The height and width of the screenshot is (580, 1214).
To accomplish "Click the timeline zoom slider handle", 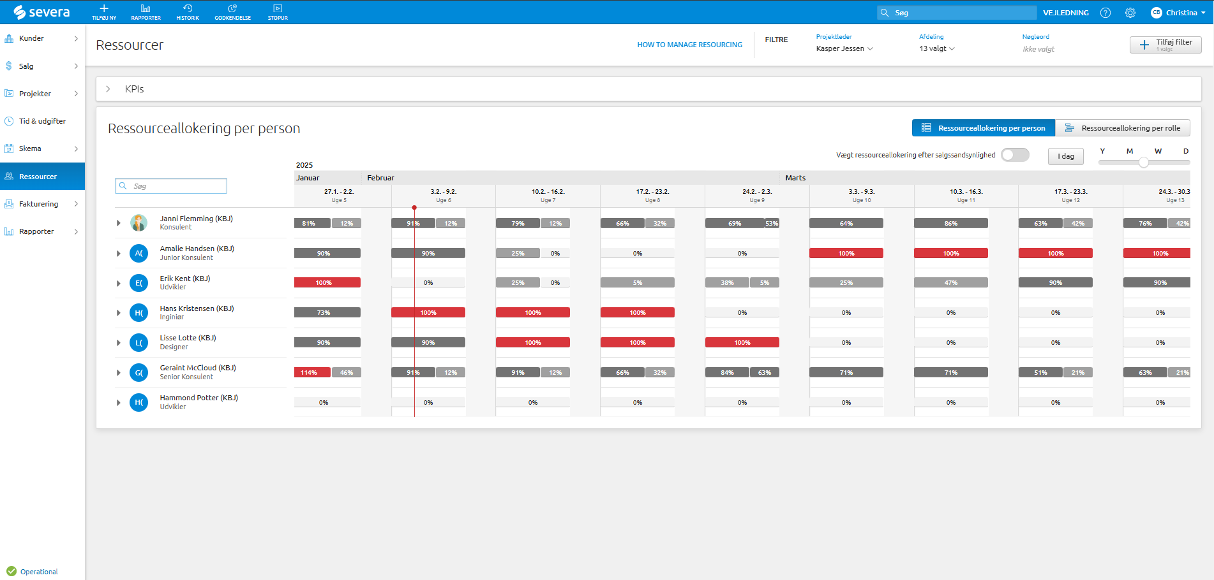I will [1144, 163].
